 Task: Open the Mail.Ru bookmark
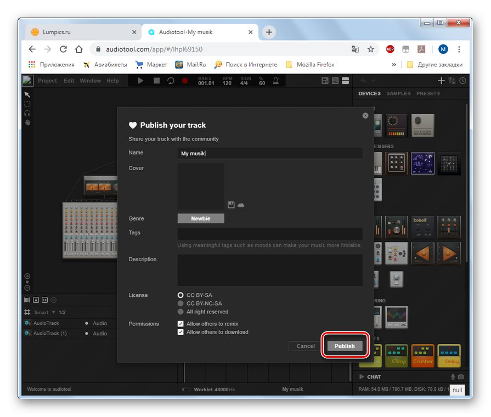click(190, 65)
